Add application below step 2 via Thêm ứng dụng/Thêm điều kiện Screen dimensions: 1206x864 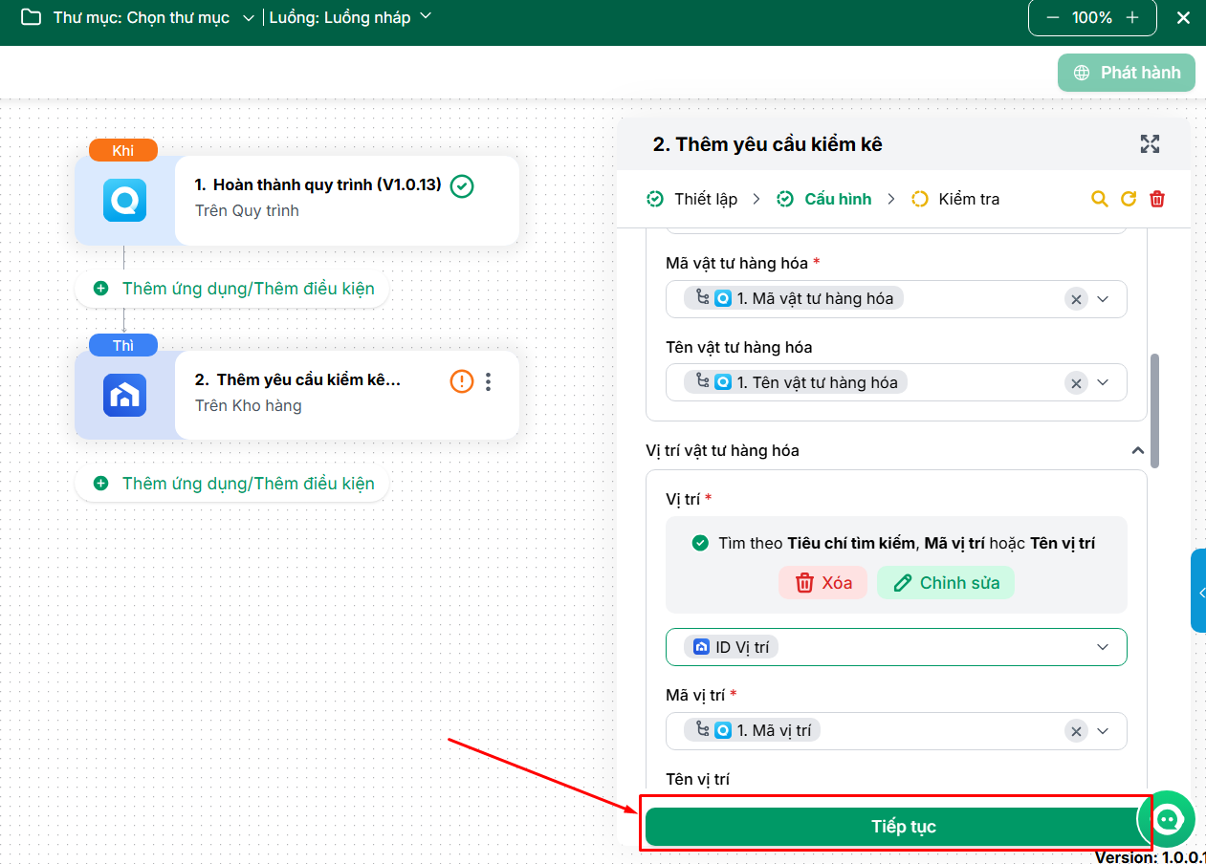tap(233, 484)
